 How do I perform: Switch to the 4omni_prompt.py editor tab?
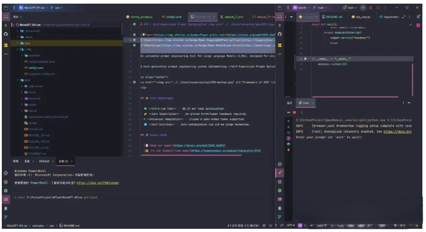139,17
